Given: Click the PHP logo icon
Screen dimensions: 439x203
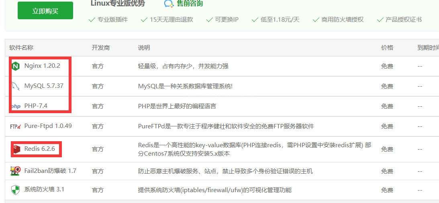Looking at the screenshot, I should coord(16,106).
